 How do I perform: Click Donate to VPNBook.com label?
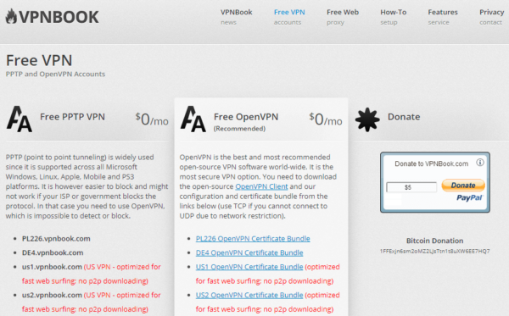[x=432, y=164]
